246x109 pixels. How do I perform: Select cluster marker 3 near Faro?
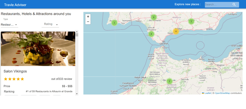click(x=114, y=23)
